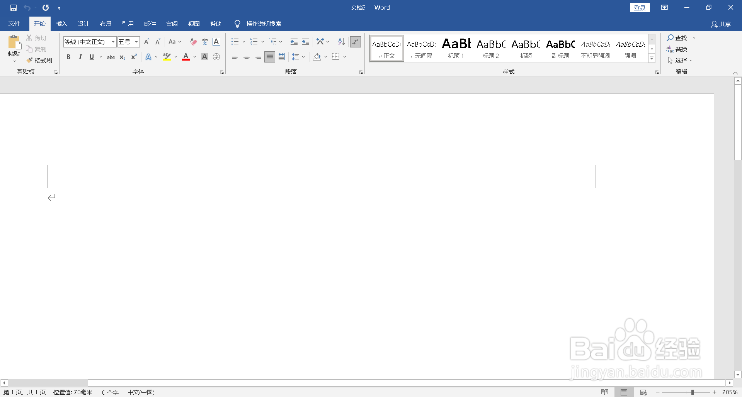Click the Sign in (登录) button
The width and height of the screenshot is (742, 397).
(640, 8)
